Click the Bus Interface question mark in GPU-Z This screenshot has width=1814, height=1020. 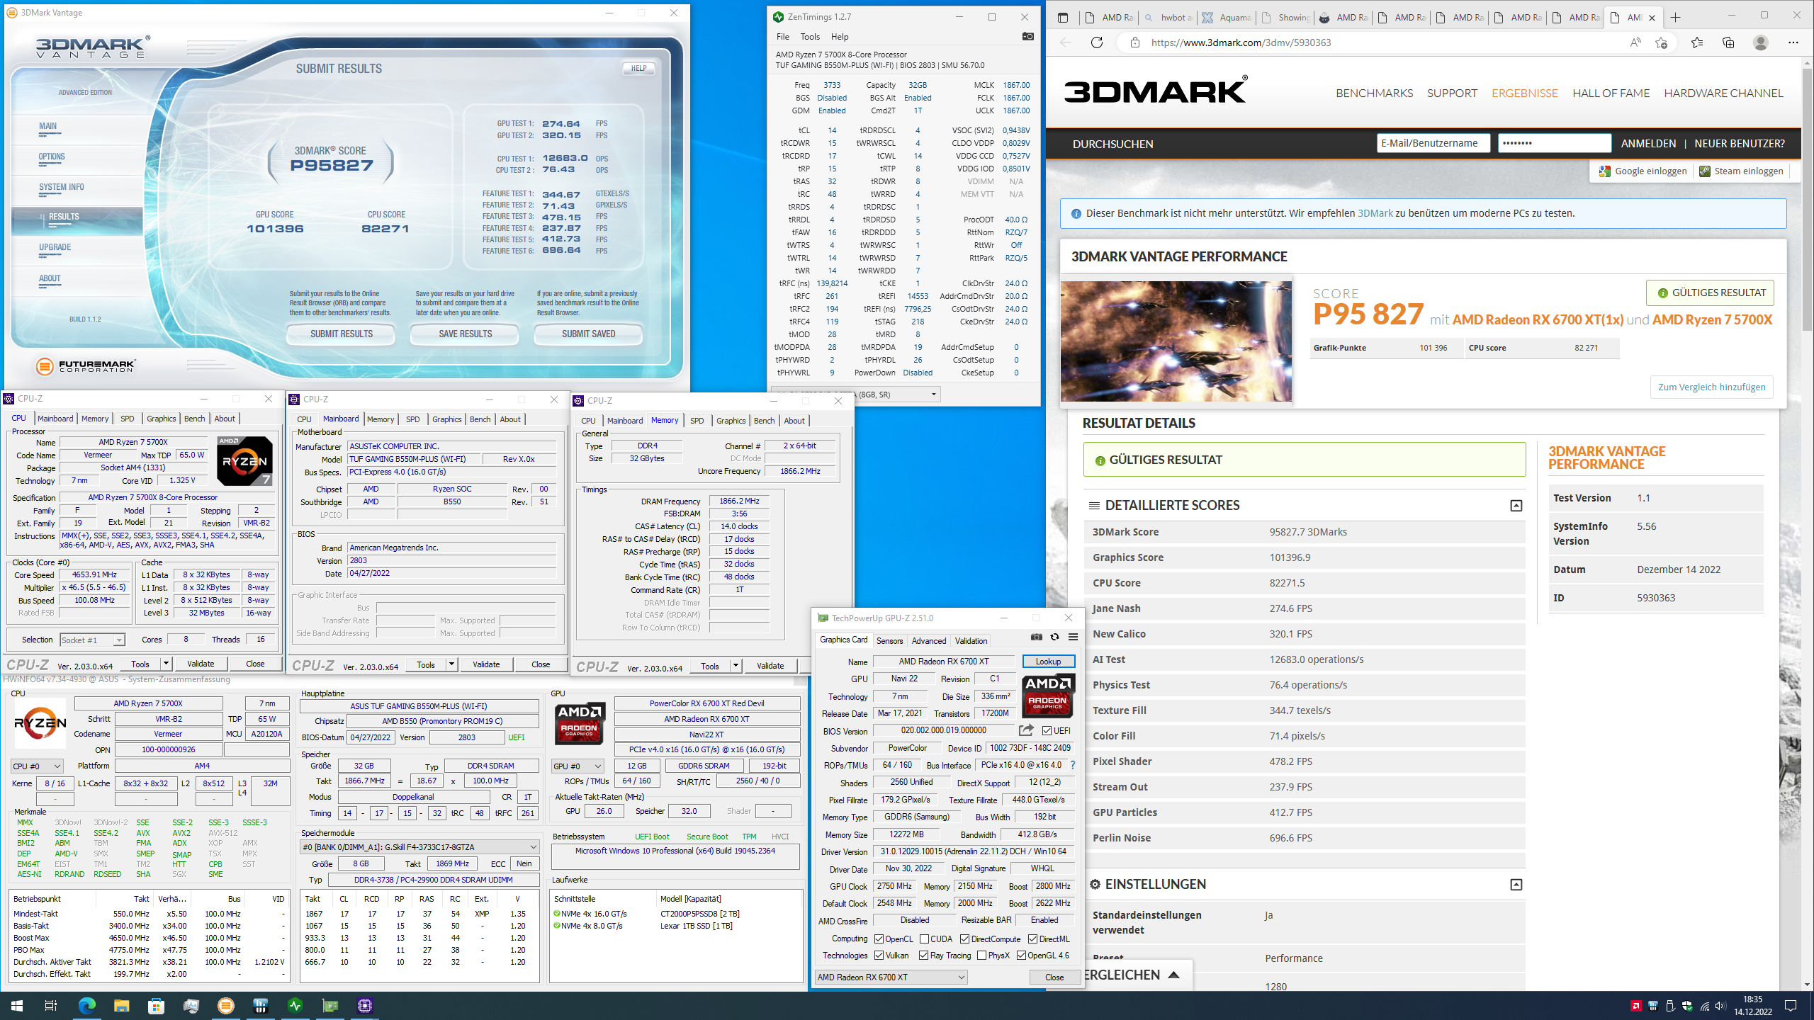1073,765
